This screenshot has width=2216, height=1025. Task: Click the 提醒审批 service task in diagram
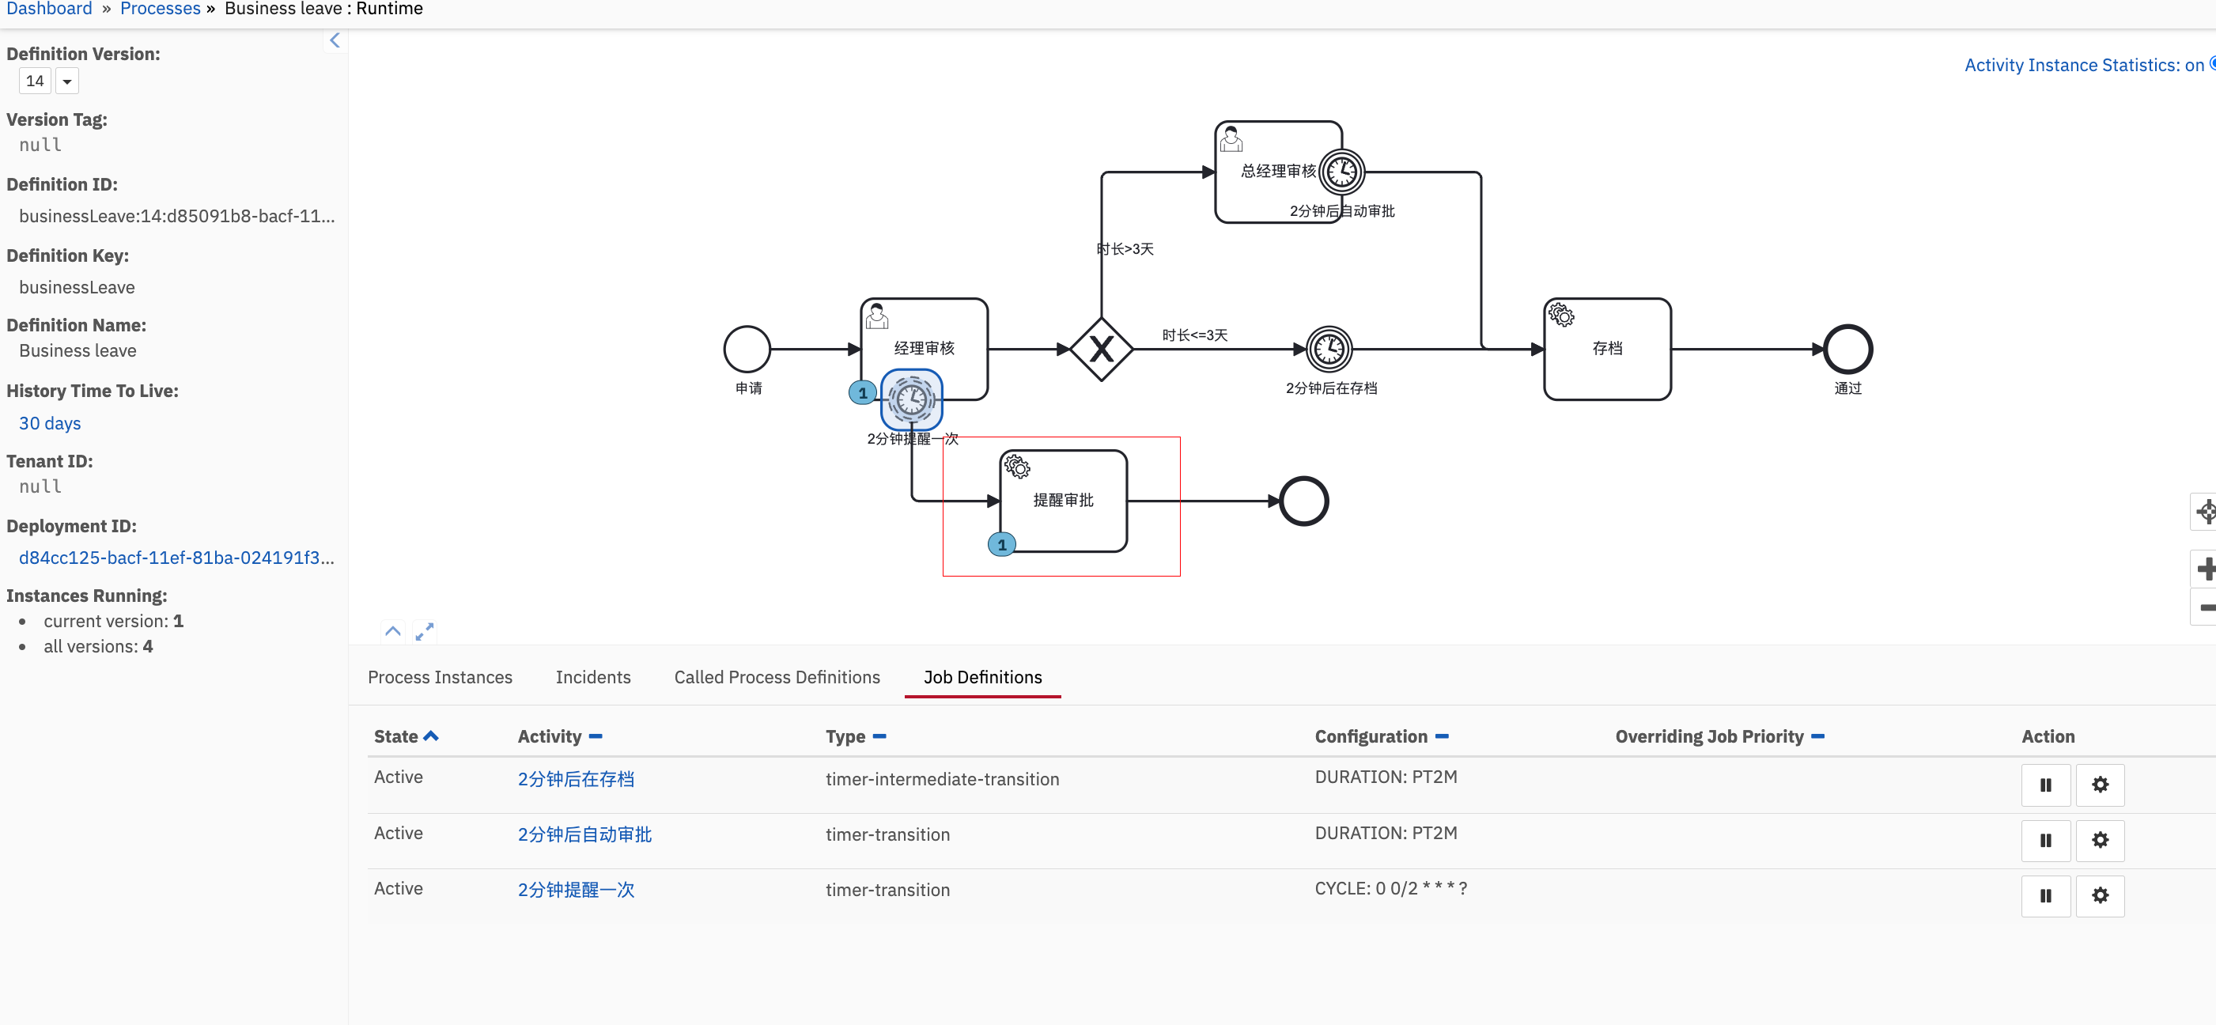[1063, 501]
